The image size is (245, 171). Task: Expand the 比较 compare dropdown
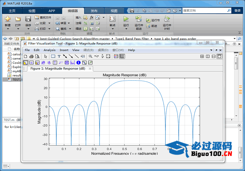[x=50, y=23]
